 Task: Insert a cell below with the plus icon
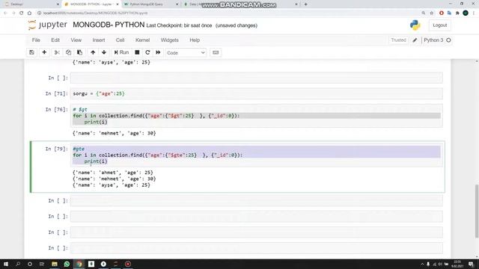pyautogui.click(x=44, y=52)
